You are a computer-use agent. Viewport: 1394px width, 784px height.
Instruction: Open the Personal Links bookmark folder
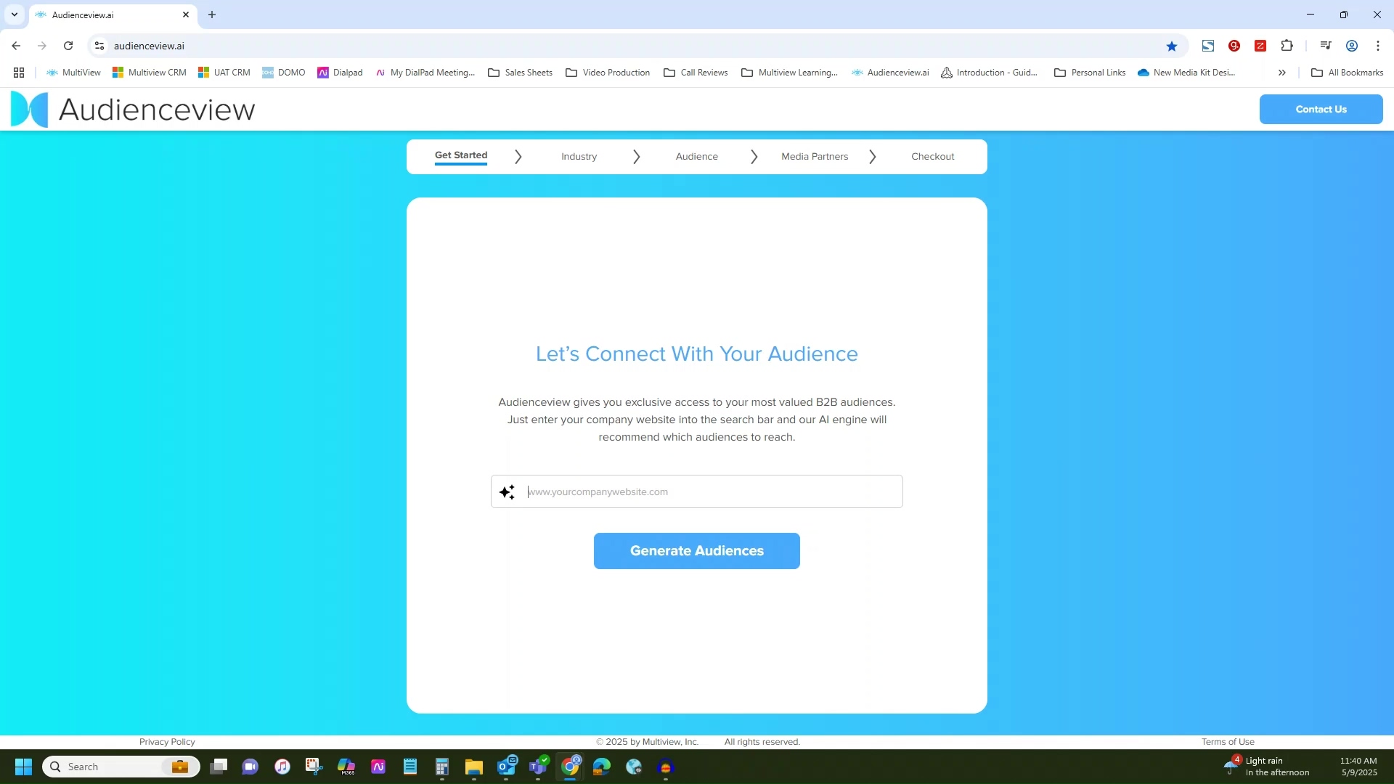tap(1090, 73)
